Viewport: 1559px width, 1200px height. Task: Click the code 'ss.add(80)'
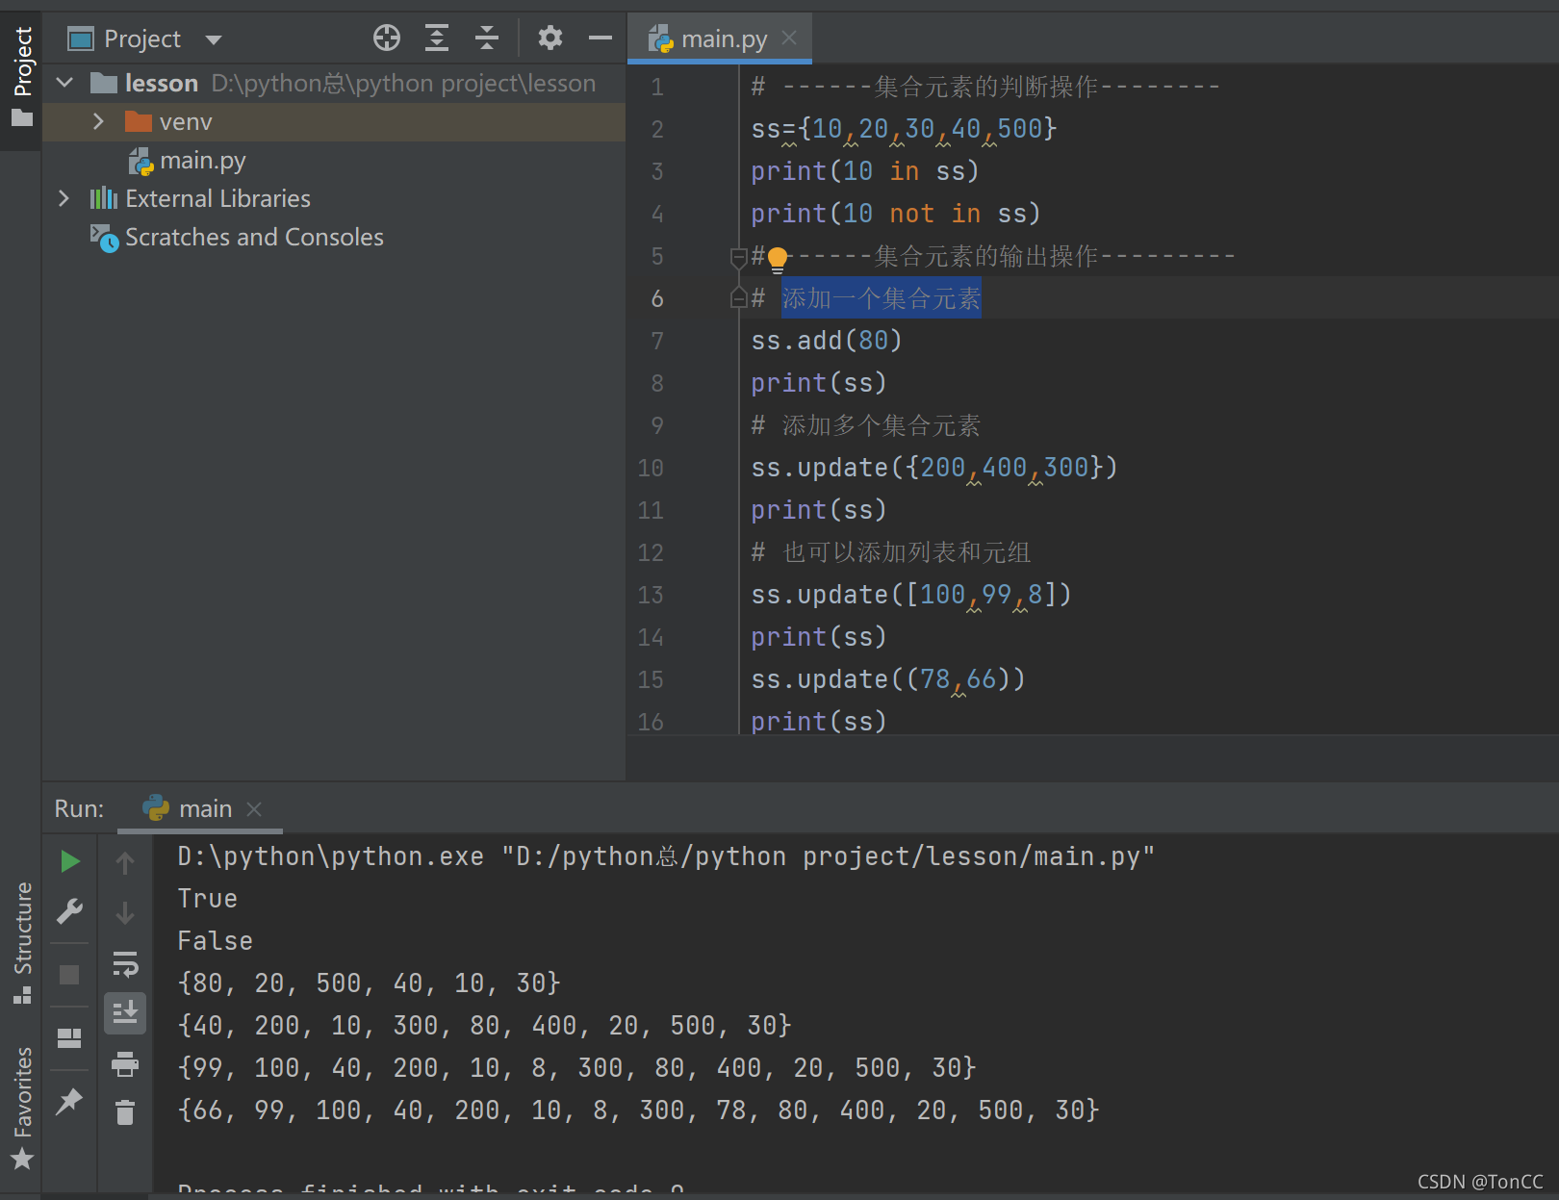point(827,341)
